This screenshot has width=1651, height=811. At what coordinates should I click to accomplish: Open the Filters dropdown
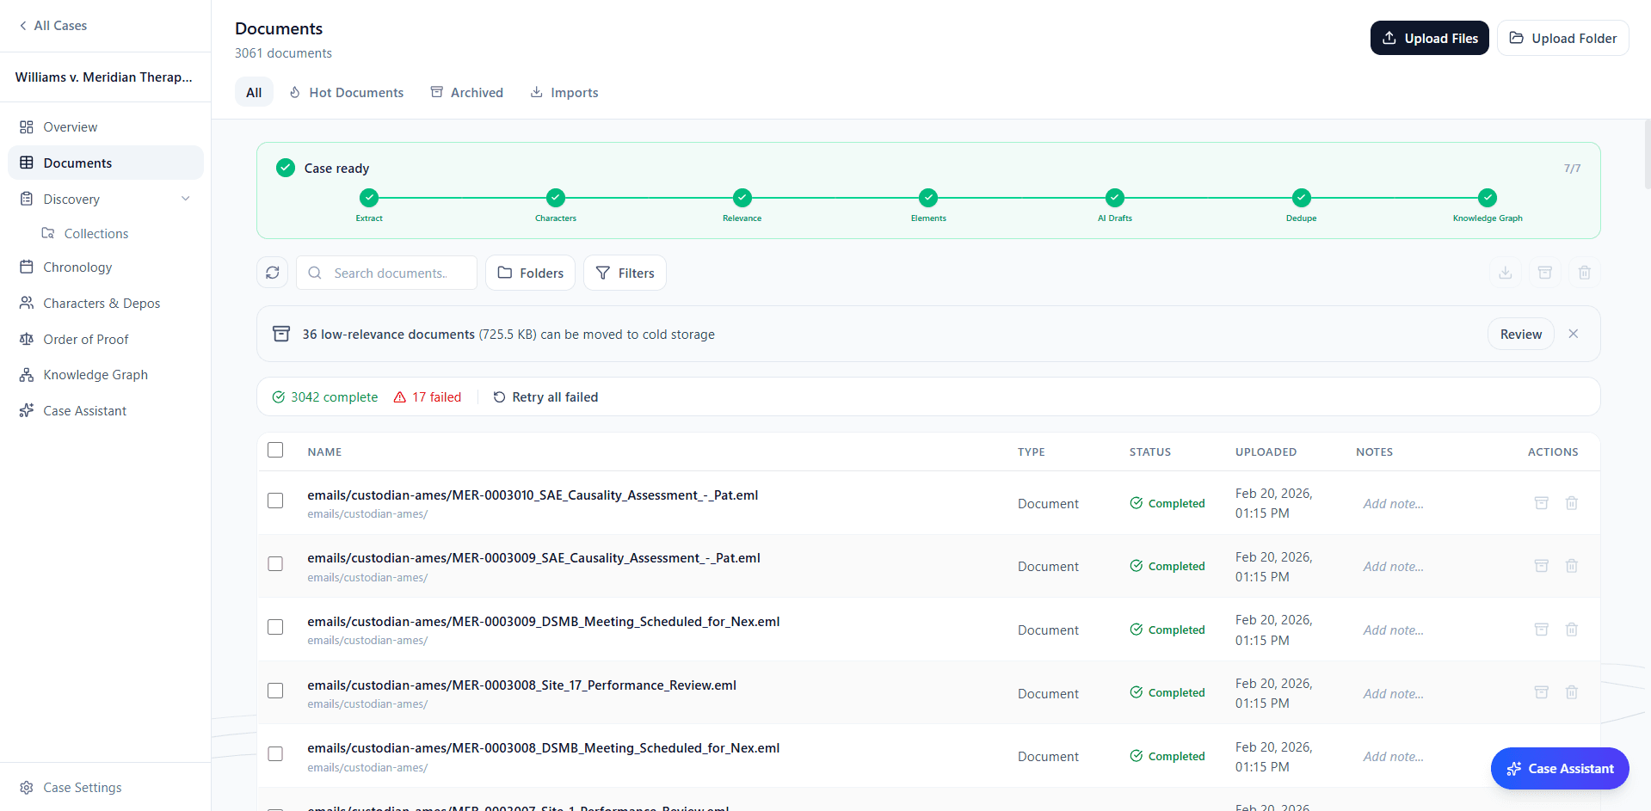625,273
